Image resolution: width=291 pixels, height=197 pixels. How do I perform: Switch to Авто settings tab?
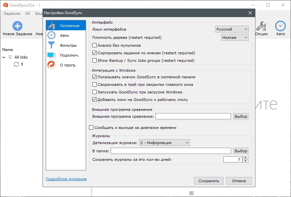coord(66,36)
